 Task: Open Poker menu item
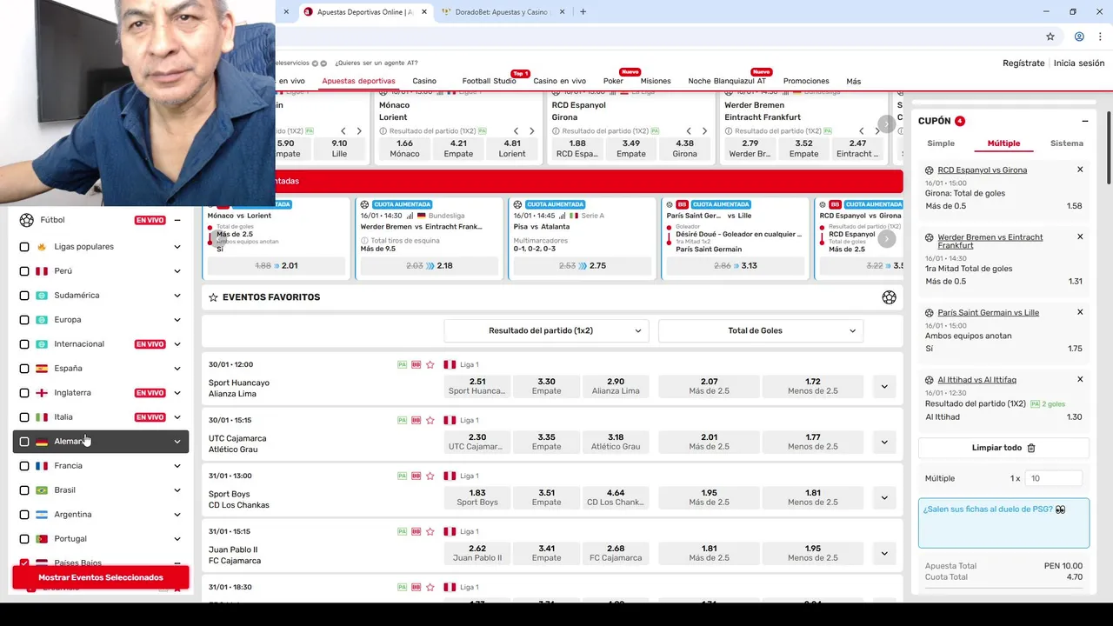click(613, 81)
